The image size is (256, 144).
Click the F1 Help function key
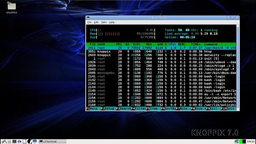pos(93,109)
